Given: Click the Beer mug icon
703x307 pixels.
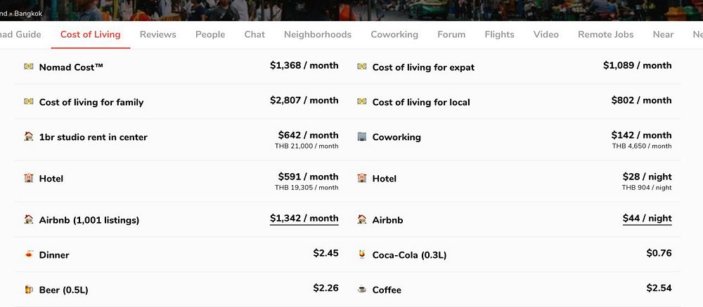Looking at the screenshot, I should pyautogui.click(x=29, y=289).
